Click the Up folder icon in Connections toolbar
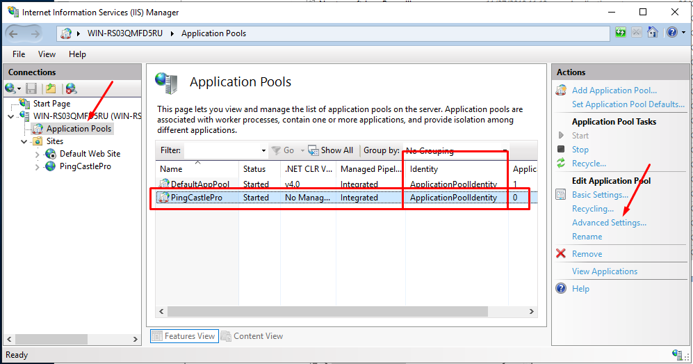693x364 pixels. [x=51, y=88]
